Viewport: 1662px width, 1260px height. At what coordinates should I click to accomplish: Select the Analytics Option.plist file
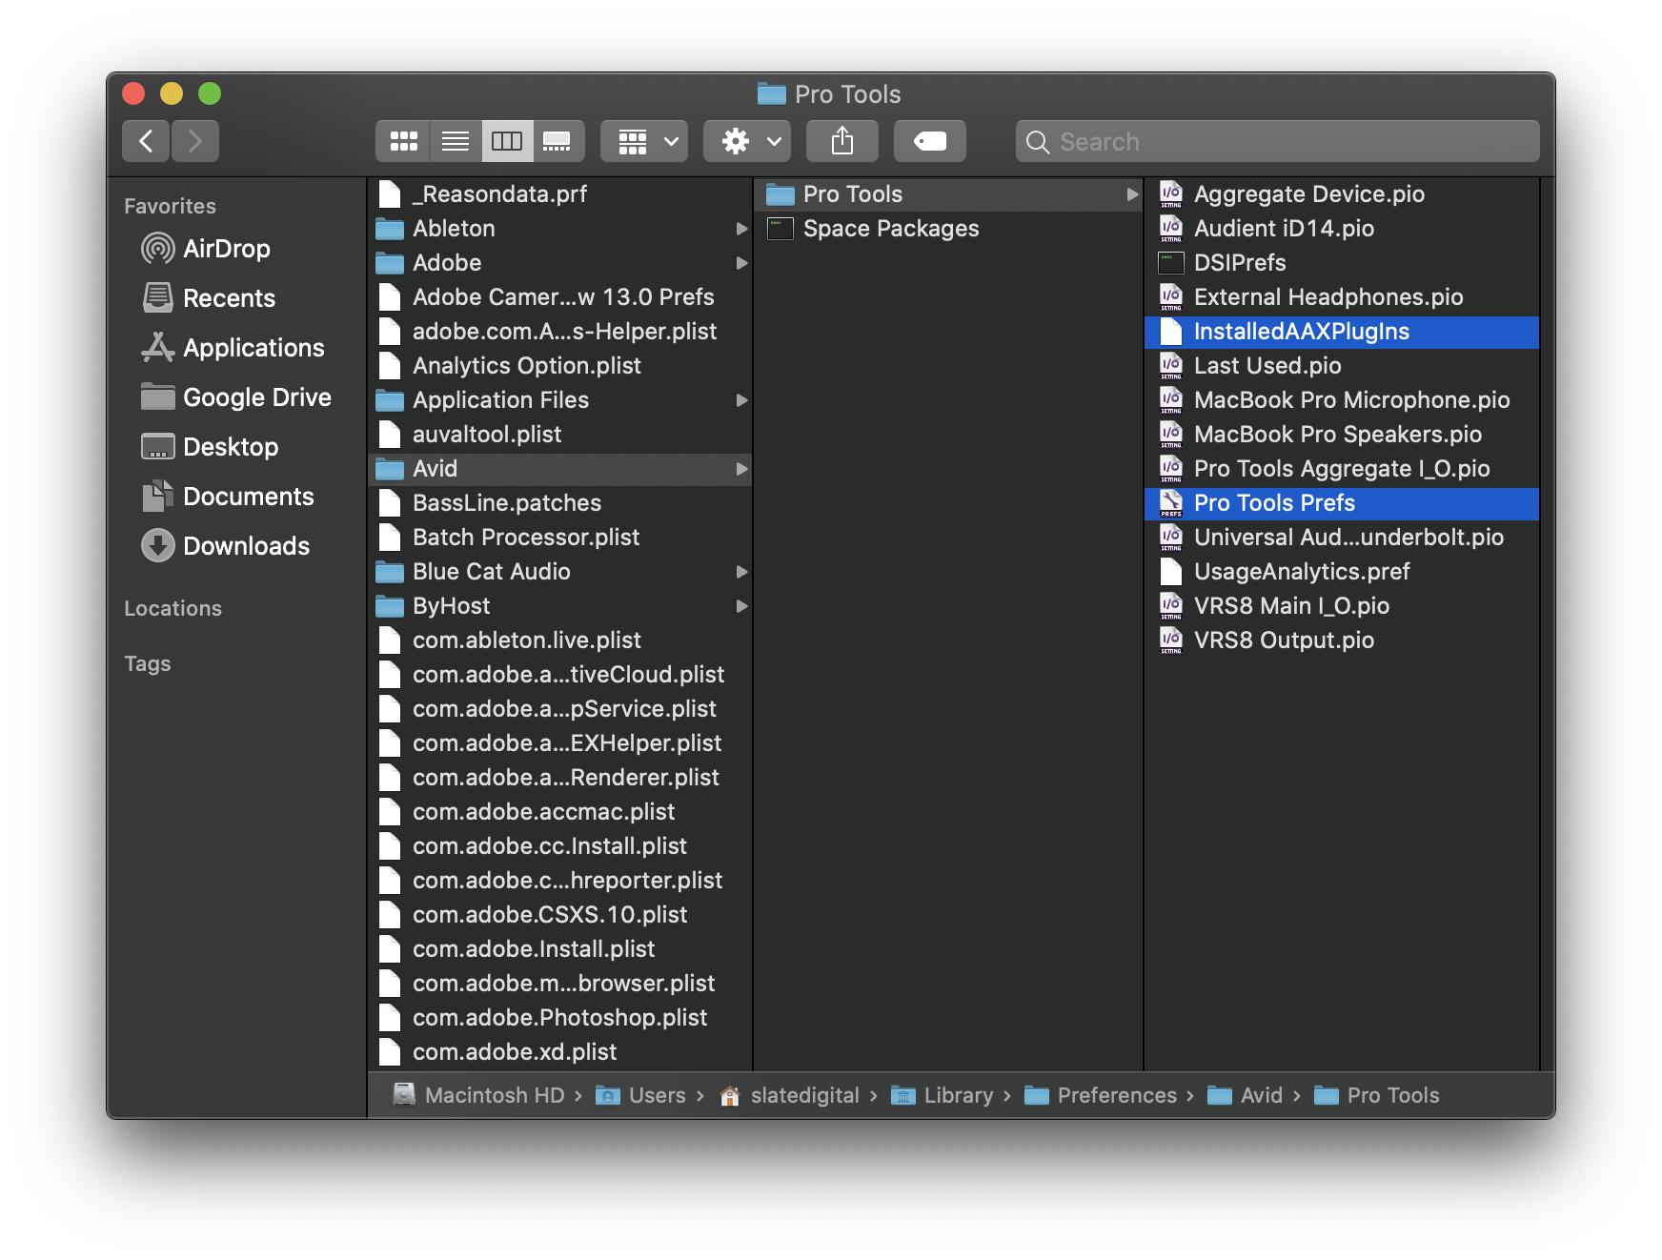coord(560,366)
